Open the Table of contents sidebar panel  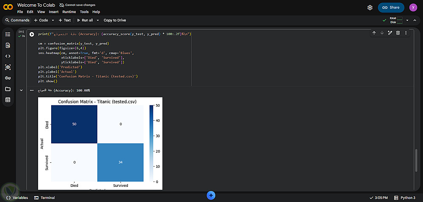(x=8, y=35)
